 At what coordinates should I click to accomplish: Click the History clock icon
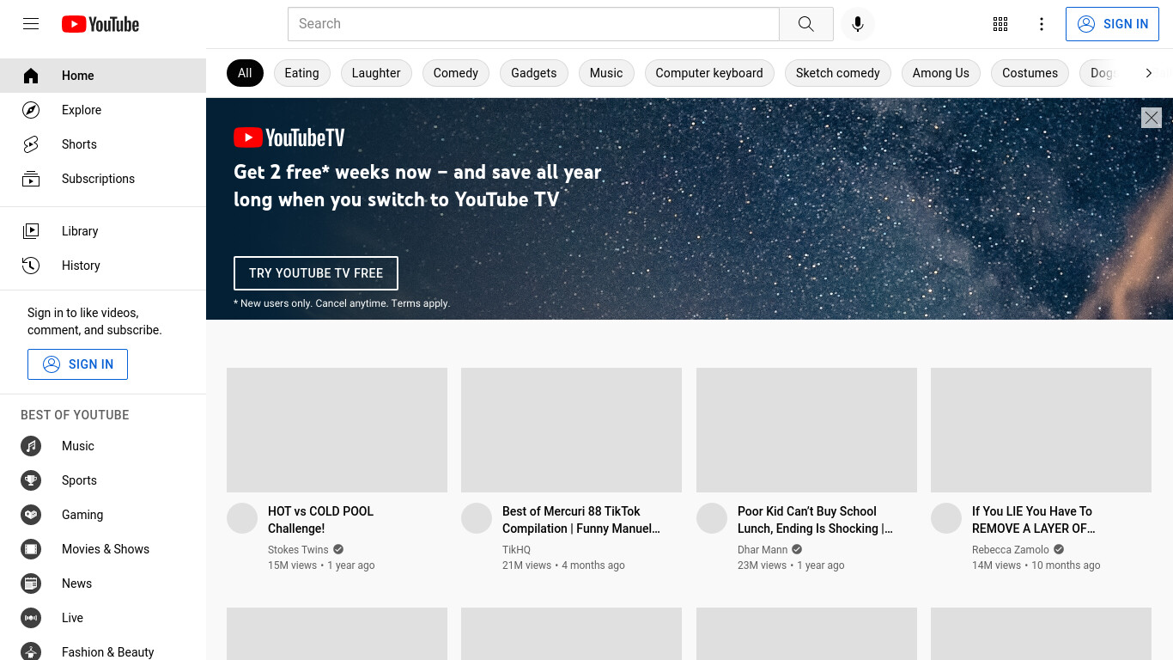click(31, 266)
